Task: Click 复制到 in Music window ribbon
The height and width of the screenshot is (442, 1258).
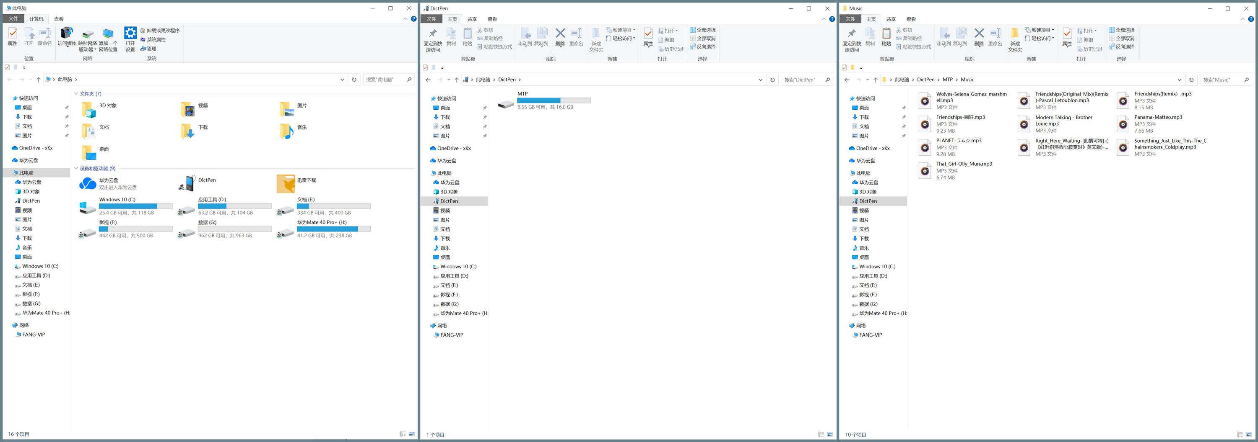Action: 960,37
